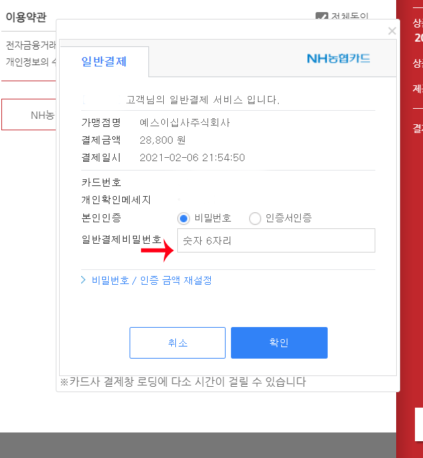Choose 비밀번호 authentication radio button
This screenshot has width=423, height=458.
click(183, 218)
